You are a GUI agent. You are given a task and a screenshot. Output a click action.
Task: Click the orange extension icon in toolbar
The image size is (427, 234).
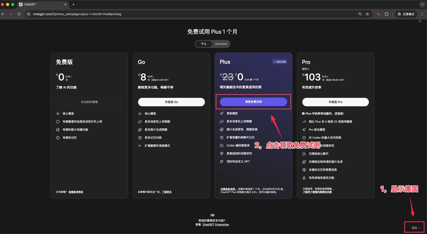click(x=378, y=14)
